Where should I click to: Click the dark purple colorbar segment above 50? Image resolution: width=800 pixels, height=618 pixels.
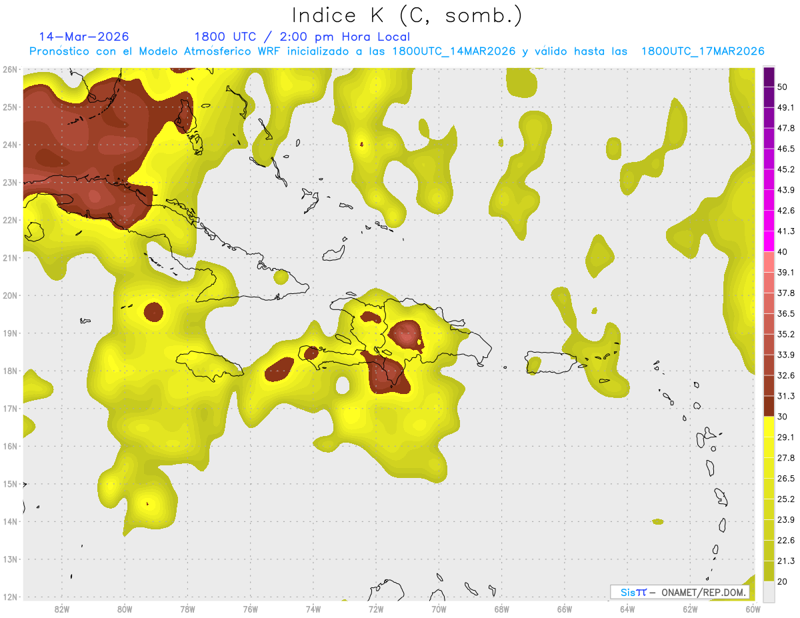(769, 77)
